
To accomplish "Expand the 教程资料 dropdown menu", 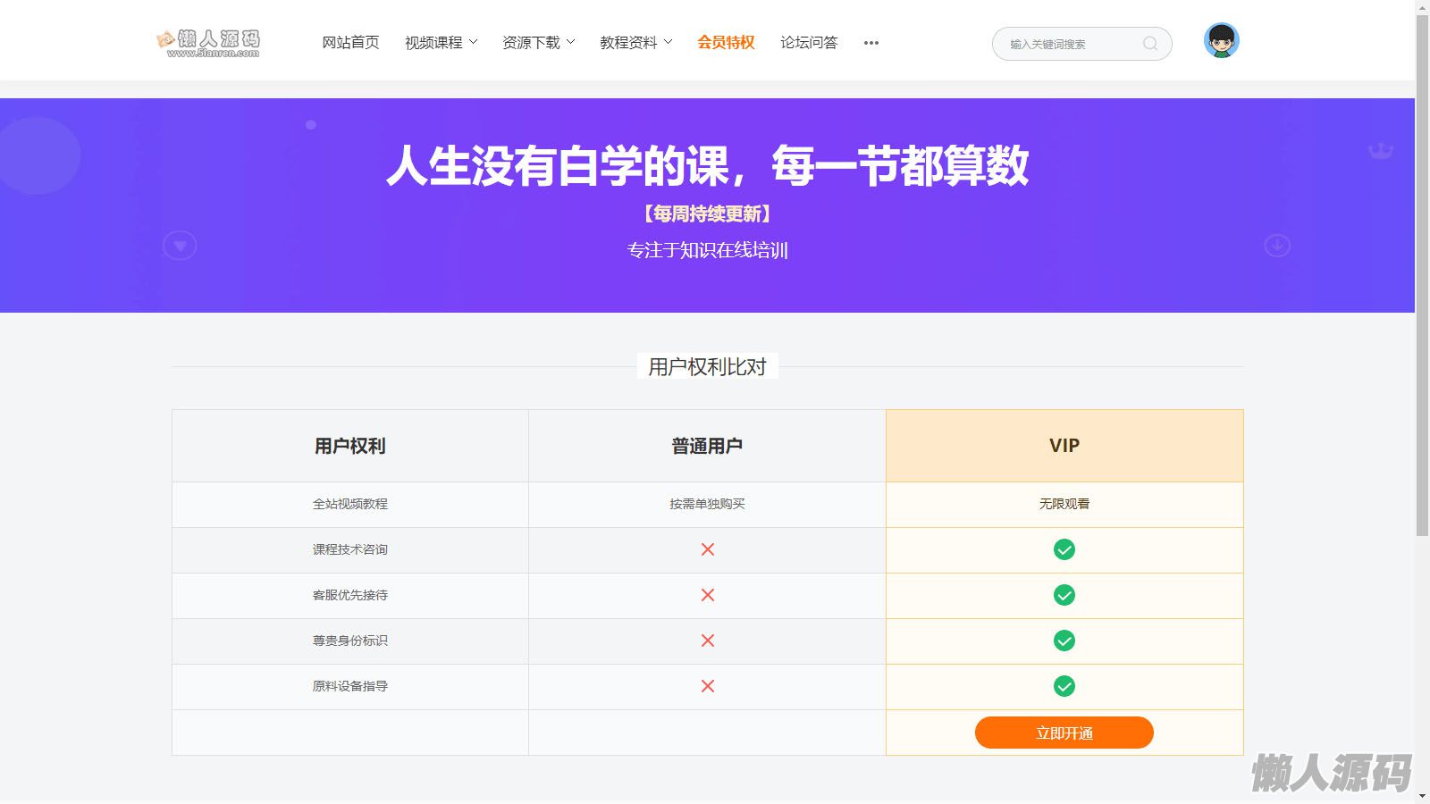I will (x=636, y=43).
